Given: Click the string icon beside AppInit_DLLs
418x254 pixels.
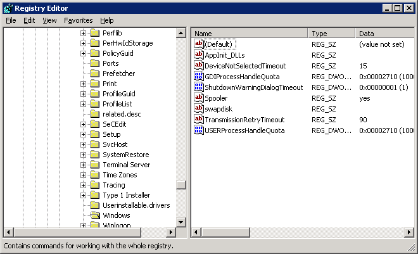Looking at the screenshot, I should [198, 55].
